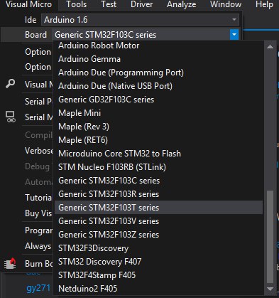Select STM32F4Stamp F405 board
279x298 pixels.
tap(158, 275)
